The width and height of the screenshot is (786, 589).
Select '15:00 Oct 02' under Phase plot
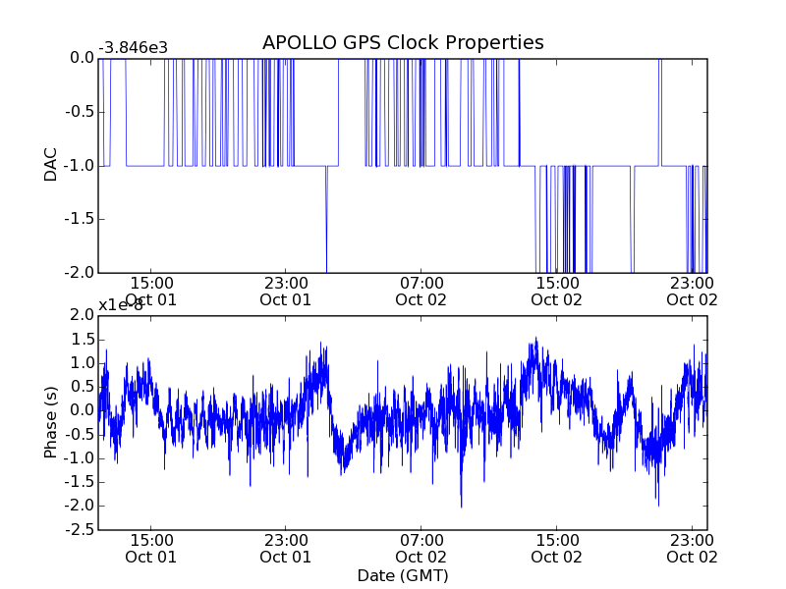tap(557, 549)
